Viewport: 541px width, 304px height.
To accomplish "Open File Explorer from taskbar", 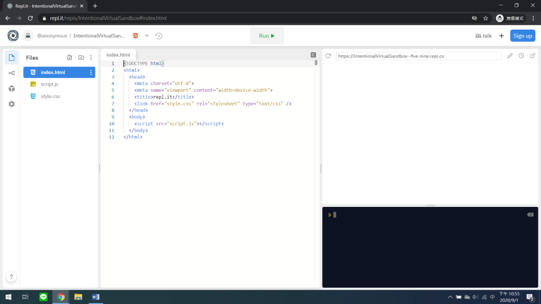I will (x=78, y=297).
